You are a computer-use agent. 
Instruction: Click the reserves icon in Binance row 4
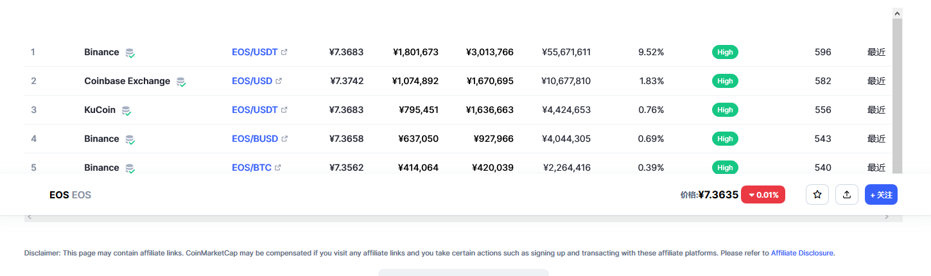130,139
